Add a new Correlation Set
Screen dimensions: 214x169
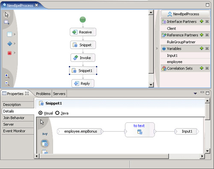coord(202,68)
